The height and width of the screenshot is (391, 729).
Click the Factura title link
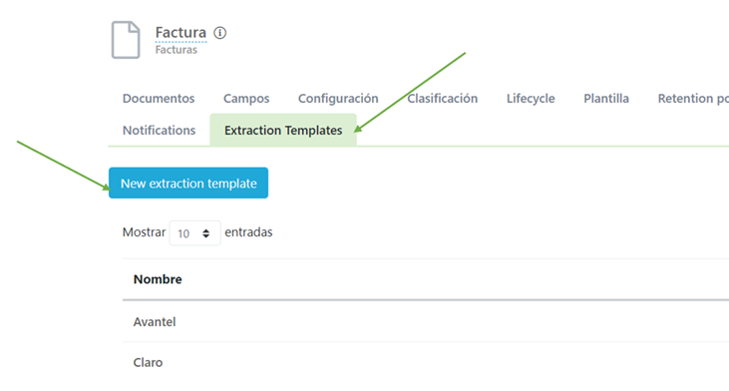tap(181, 33)
